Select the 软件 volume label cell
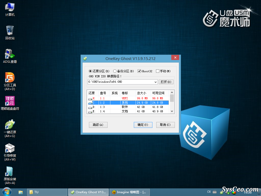 (x=128, y=107)
